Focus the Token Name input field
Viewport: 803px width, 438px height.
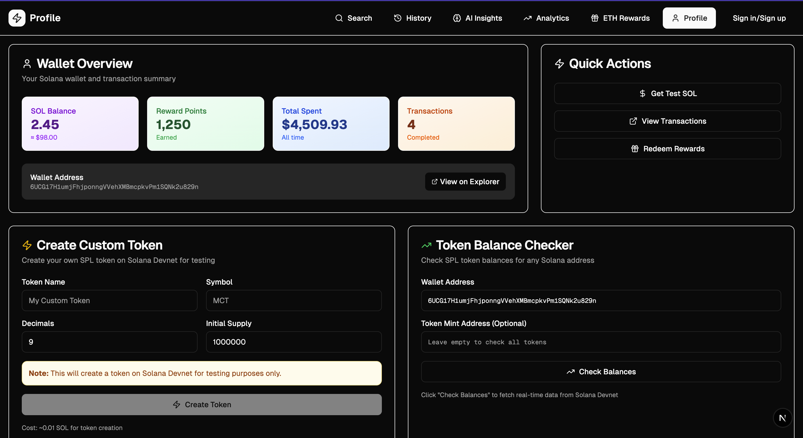pos(109,300)
